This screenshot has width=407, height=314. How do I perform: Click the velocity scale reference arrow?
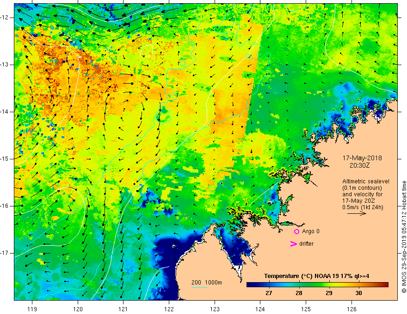pyautogui.click(x=357, y=213)
